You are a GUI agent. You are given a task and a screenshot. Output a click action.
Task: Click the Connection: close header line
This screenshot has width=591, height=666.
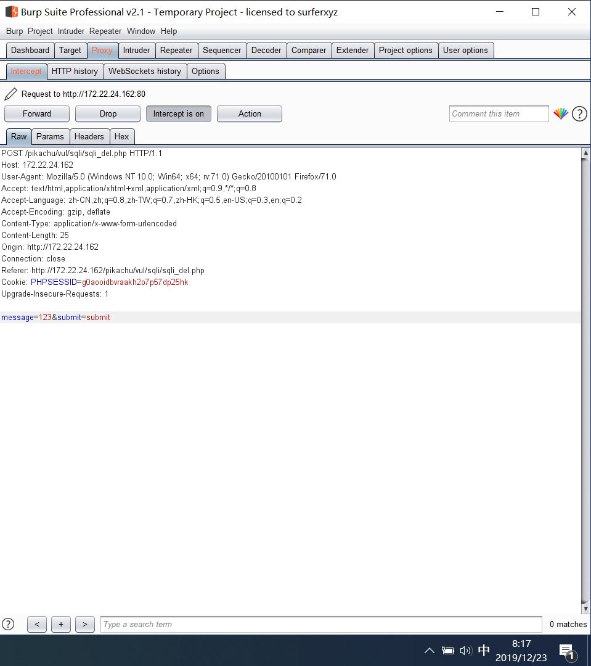[x=33, y=258]
